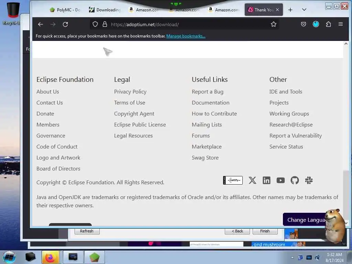Open the Slack social icon

point(309,180)
